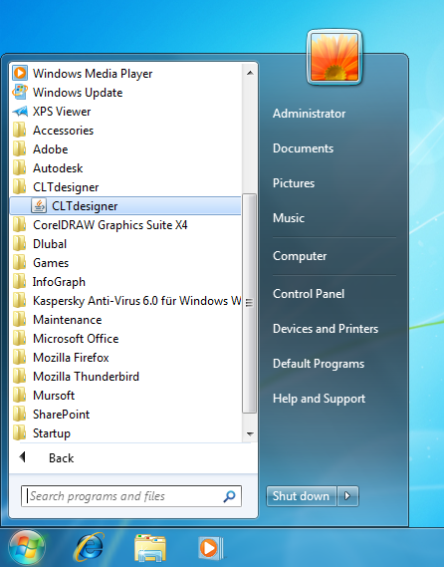Screen dimensions: 444x567
Task: Click the Microsoft Office folder icon
Action: pos(20,338)
